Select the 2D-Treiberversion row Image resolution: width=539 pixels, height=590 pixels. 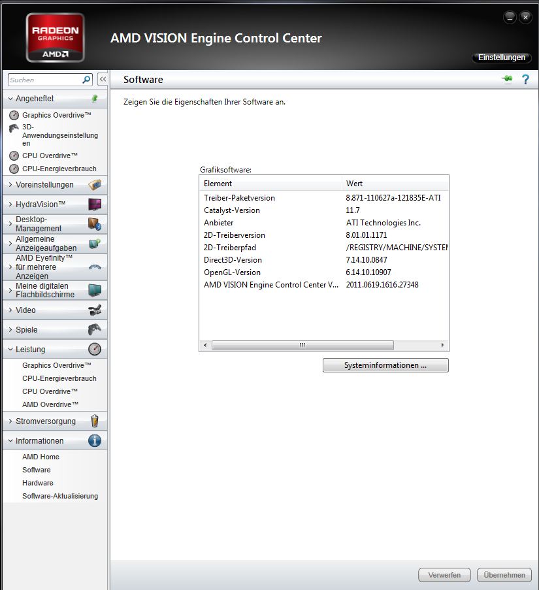point(324,235)
